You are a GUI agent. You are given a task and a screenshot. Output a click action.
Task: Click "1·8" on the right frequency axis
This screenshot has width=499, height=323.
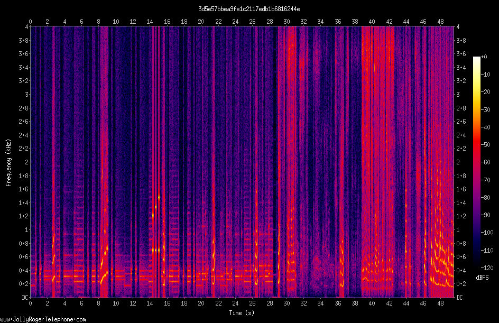click(461, 176)
